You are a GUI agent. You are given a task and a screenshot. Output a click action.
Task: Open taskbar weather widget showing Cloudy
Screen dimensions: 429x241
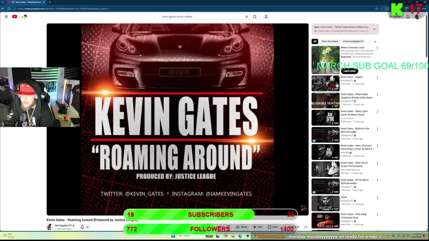(8, 236)
